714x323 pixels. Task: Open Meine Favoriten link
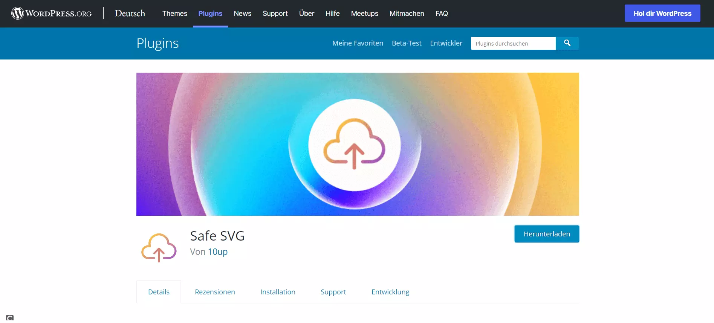tap(358, 43)
